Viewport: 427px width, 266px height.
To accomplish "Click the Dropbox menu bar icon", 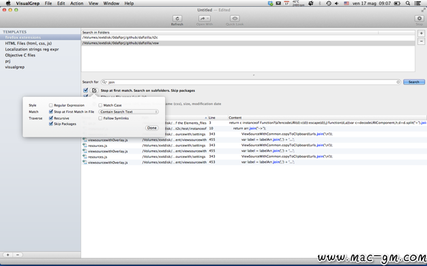I will coord(270,3).
